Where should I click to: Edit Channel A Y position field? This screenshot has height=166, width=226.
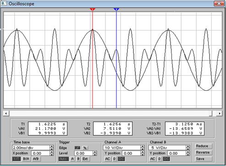coord(132,153)
